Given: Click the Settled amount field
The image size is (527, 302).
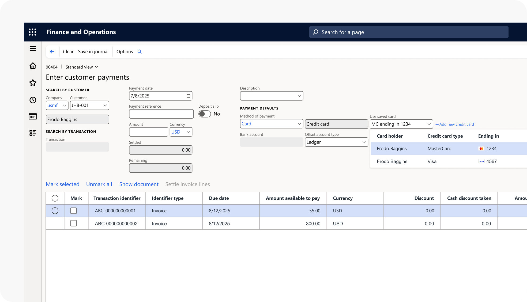Looking at the screenshot, I should (x=161, y=150).
